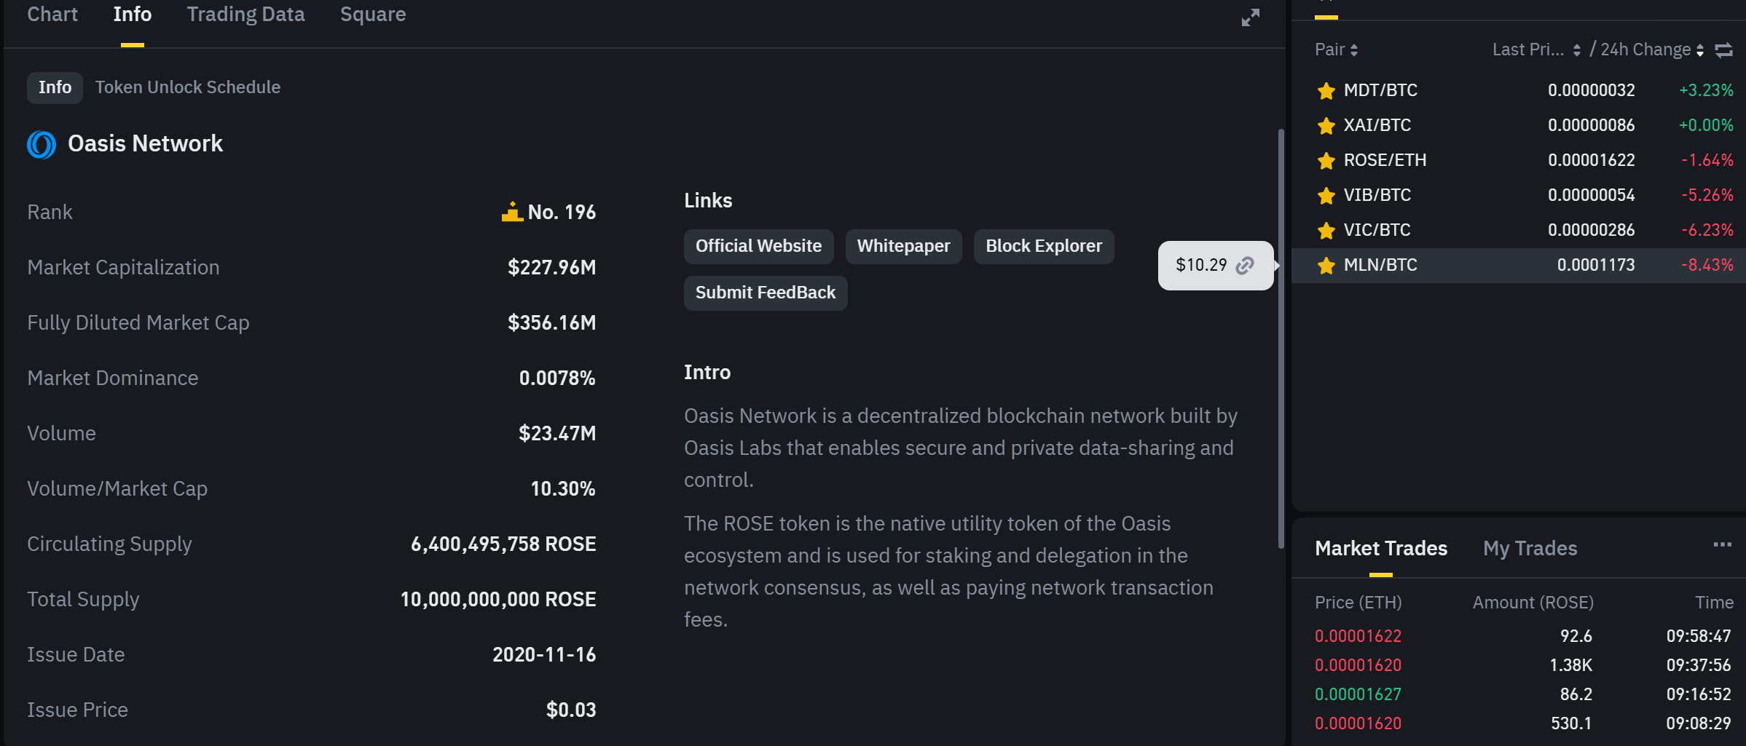Select the MLN/BTC pair row

1519,265
